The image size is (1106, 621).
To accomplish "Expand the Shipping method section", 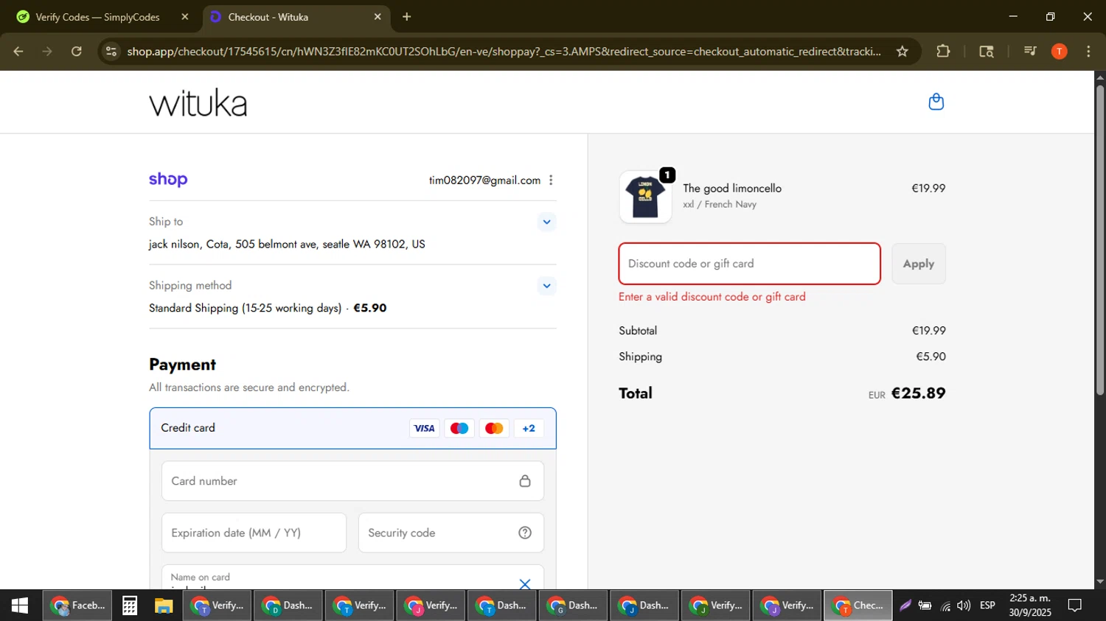I will coord(546,286).
